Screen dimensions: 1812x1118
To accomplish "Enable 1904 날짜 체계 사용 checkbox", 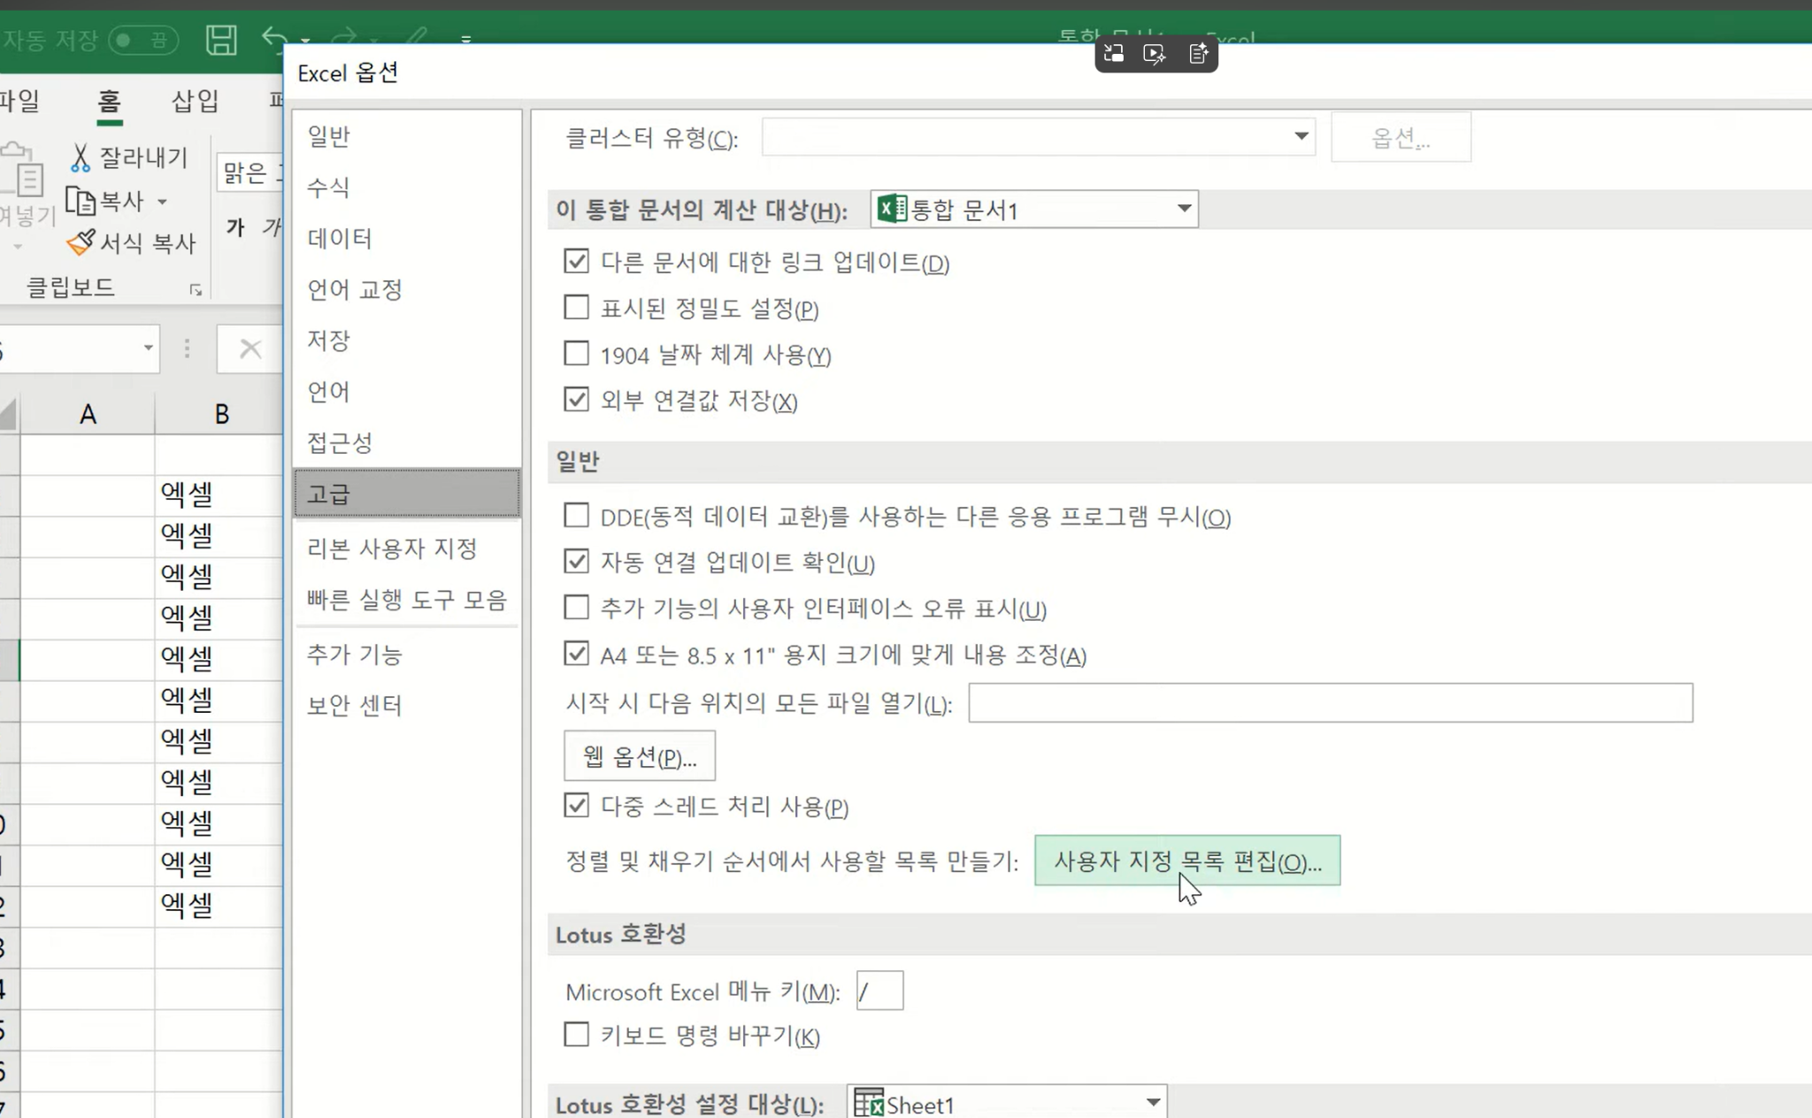I will click(576, 354).
